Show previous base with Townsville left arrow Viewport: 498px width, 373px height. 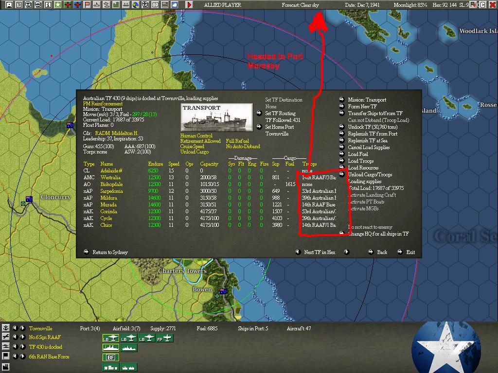coord(15,328)
